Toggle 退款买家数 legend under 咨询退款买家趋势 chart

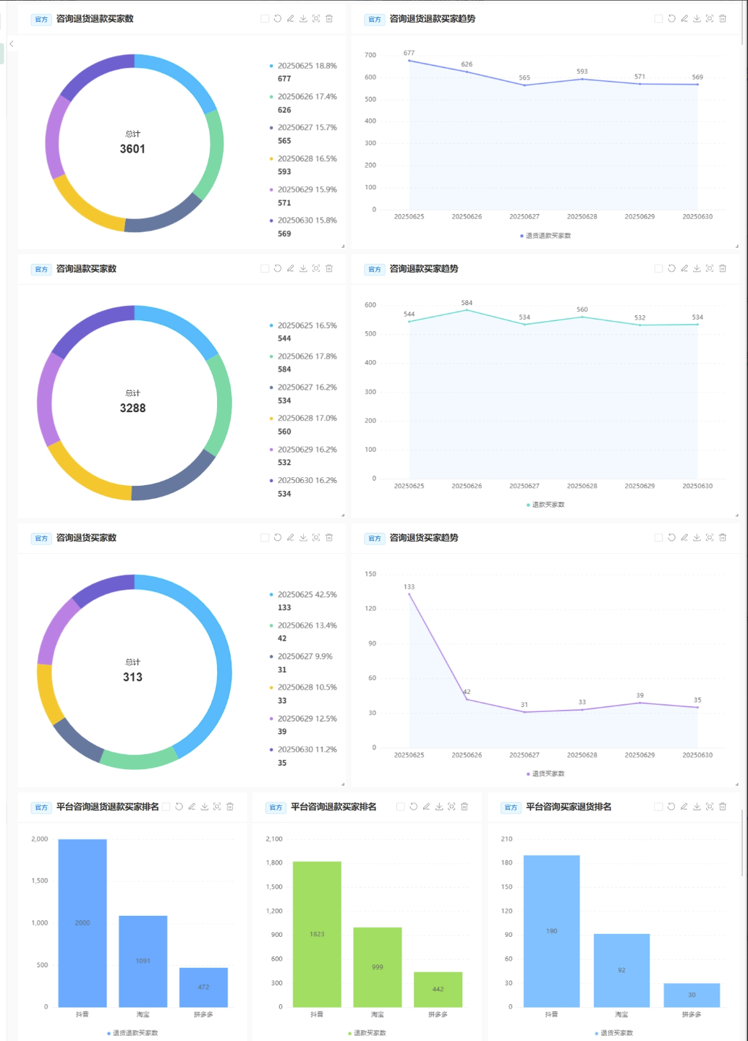click(x=546, y=505)
